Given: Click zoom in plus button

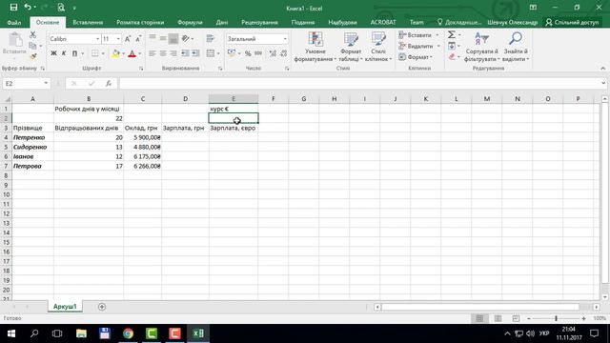Looking at the screenshot, I should [583, 318].
